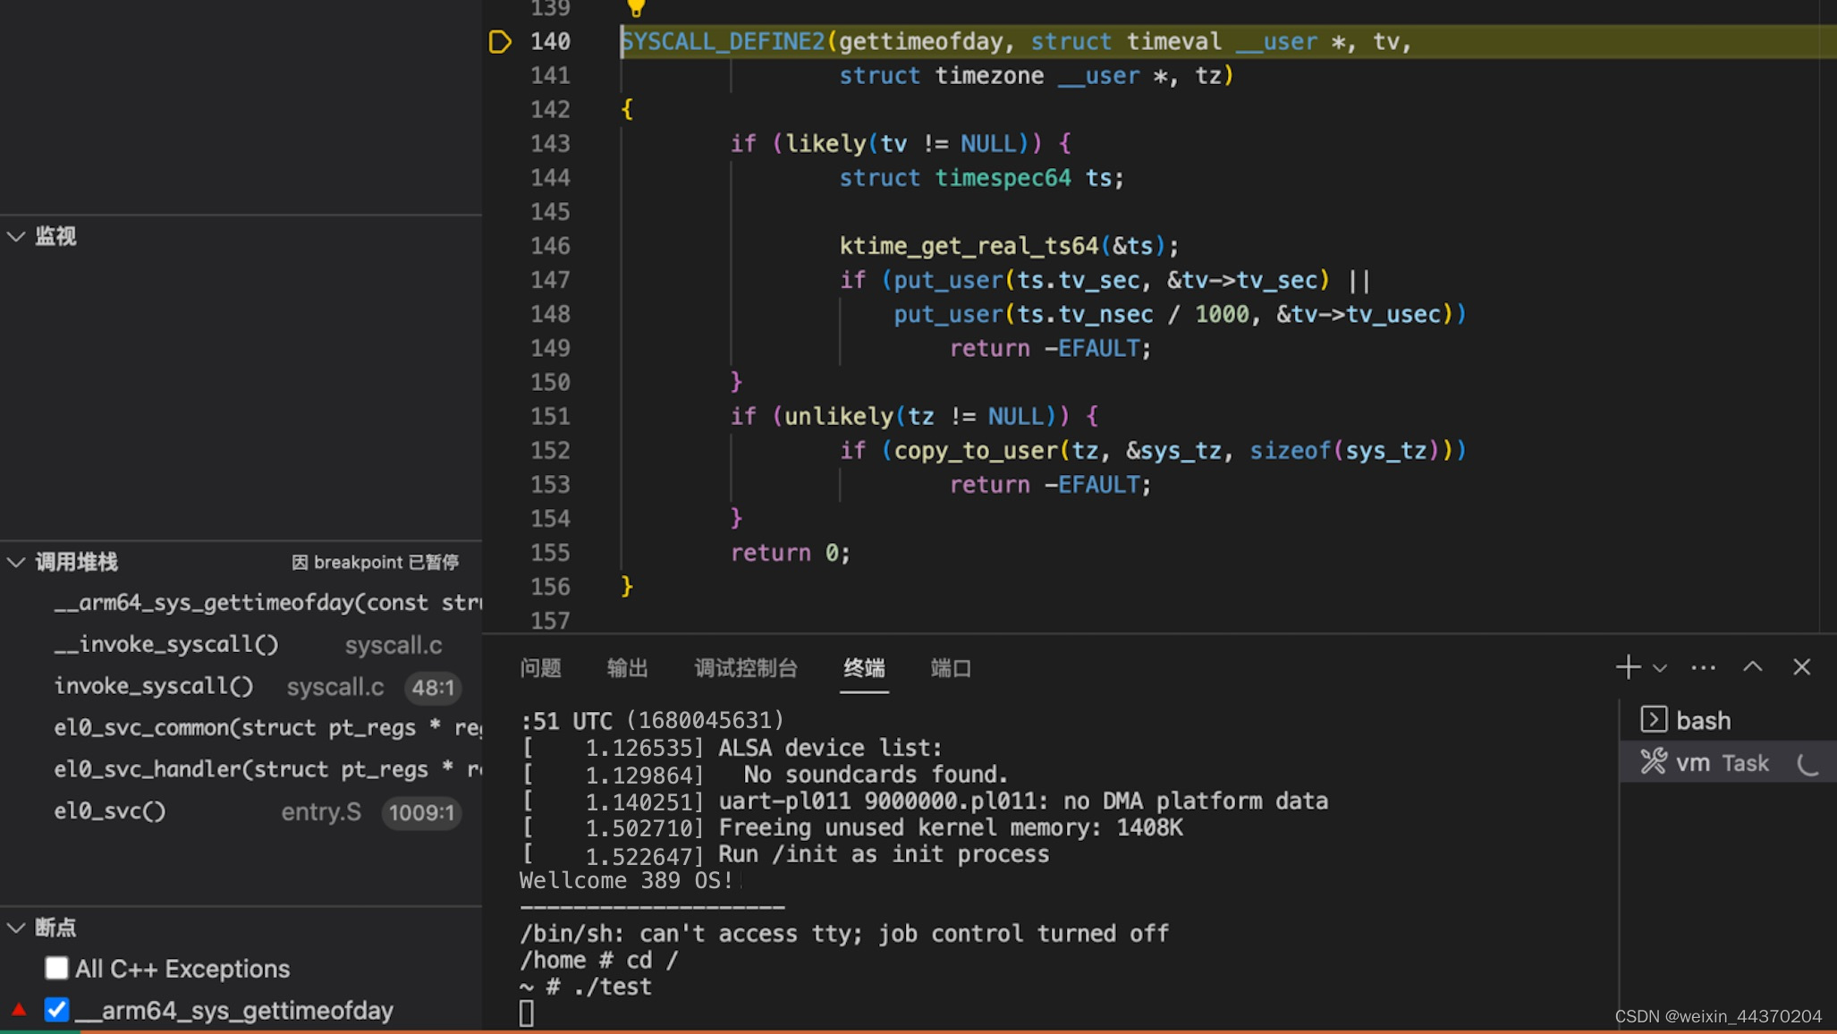Click SYSCALL_DEFINE2 macro on line 140
The width and height of the screenshot is (1837, 1034).
[723, 41]
